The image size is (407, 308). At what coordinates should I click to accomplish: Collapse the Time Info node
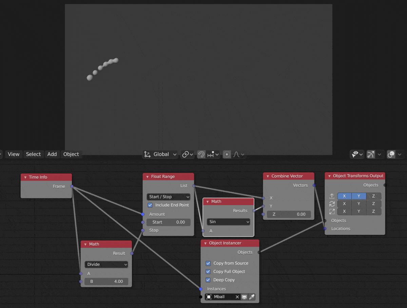(25, 177)
